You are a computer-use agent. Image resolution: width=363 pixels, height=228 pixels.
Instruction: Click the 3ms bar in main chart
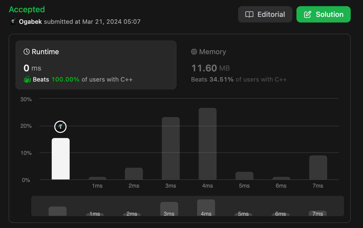pos(171,148)
